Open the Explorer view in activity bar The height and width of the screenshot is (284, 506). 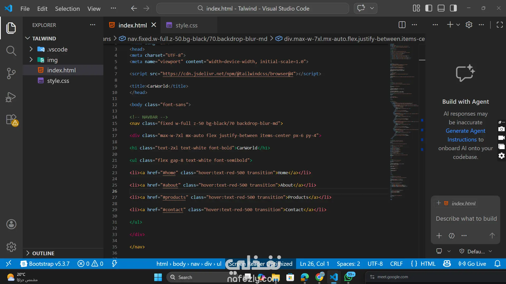pyautogui.click(x=11, y=28)
